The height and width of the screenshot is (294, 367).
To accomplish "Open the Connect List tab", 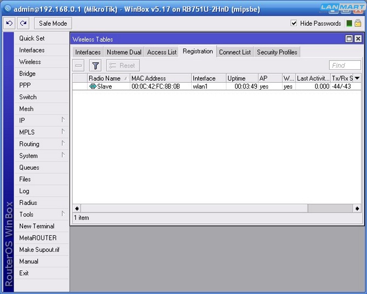I will (x=235, y=52).
